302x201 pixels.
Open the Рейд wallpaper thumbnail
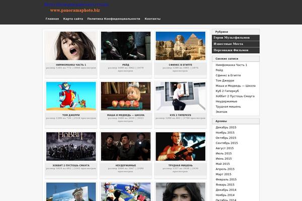126,46
